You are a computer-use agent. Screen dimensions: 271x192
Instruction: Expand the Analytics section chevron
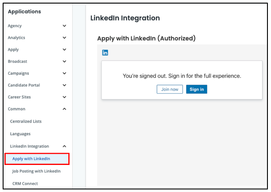(64, 38)
